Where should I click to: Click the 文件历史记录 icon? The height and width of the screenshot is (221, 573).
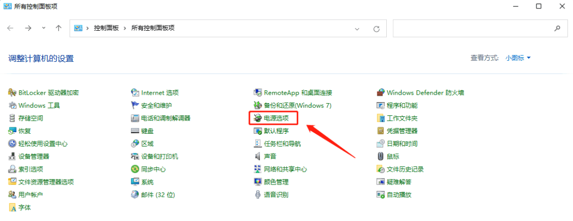point(381,169)
